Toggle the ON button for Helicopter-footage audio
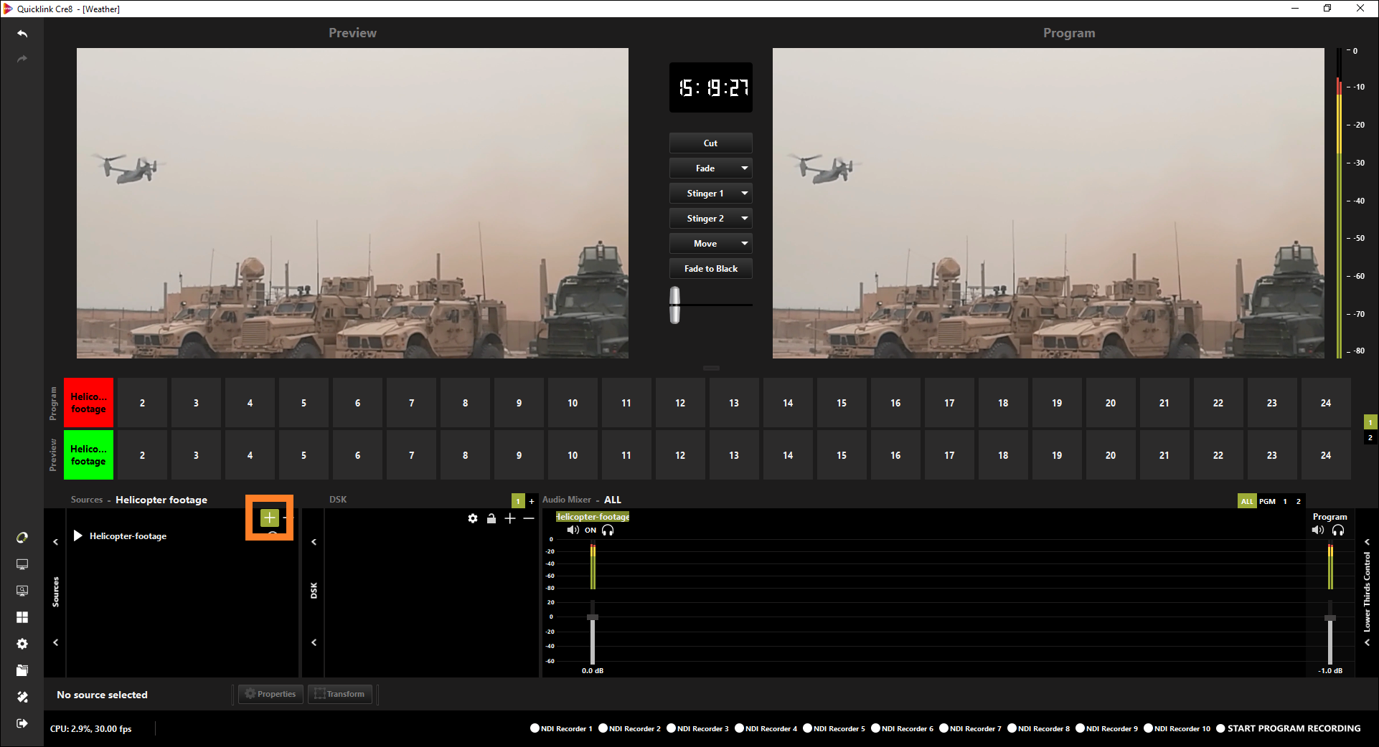Screen dimensions: 1379x747 tap(590, 530)
